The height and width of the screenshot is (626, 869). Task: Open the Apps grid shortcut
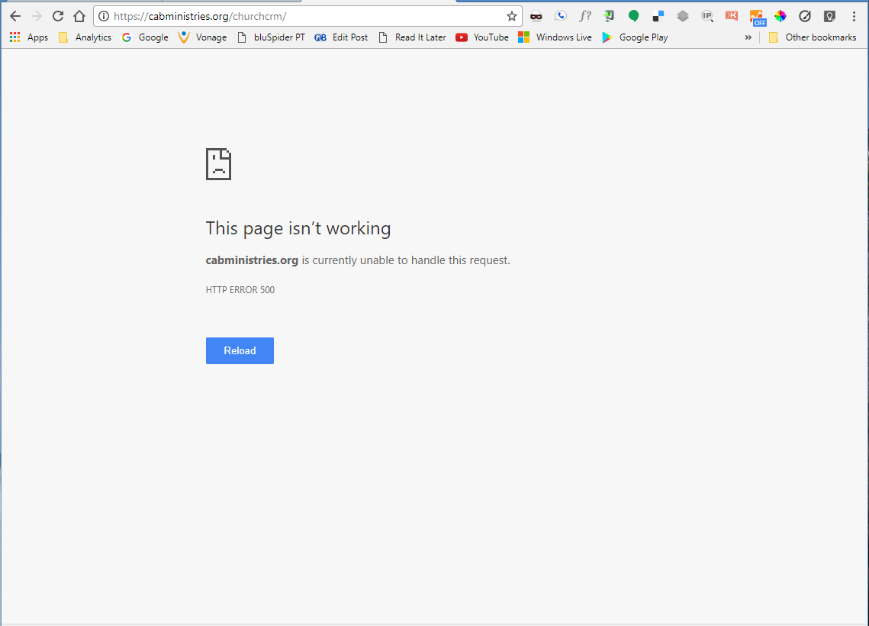[29, 37]
